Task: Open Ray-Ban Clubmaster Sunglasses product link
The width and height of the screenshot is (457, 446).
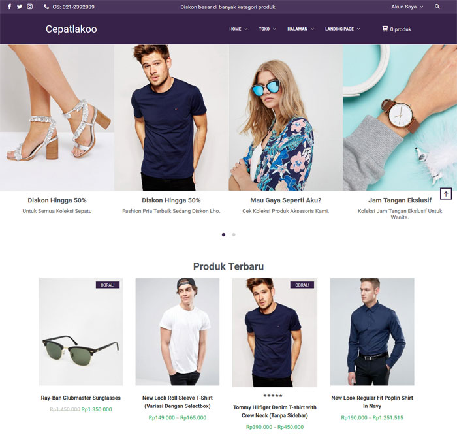Action: pyautogui.click(x=81, y=398)
